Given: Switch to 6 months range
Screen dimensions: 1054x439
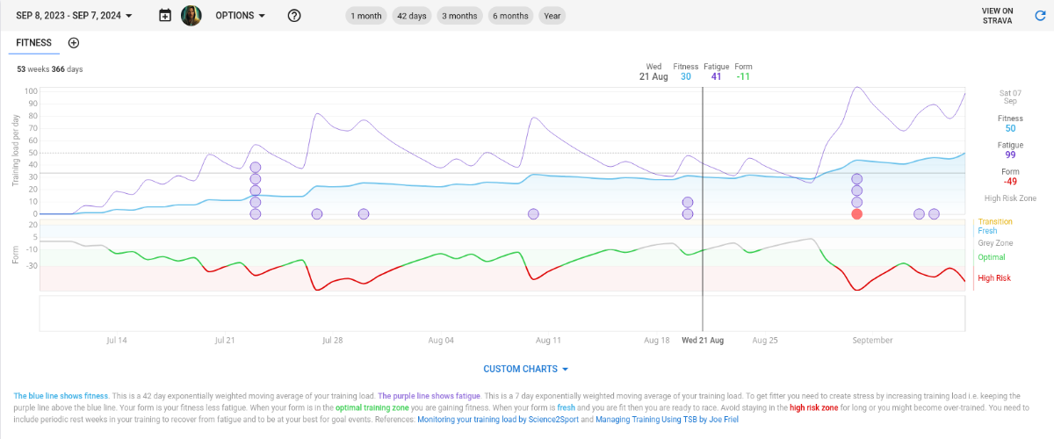Looking at the screenshot, I should point(510,16).
